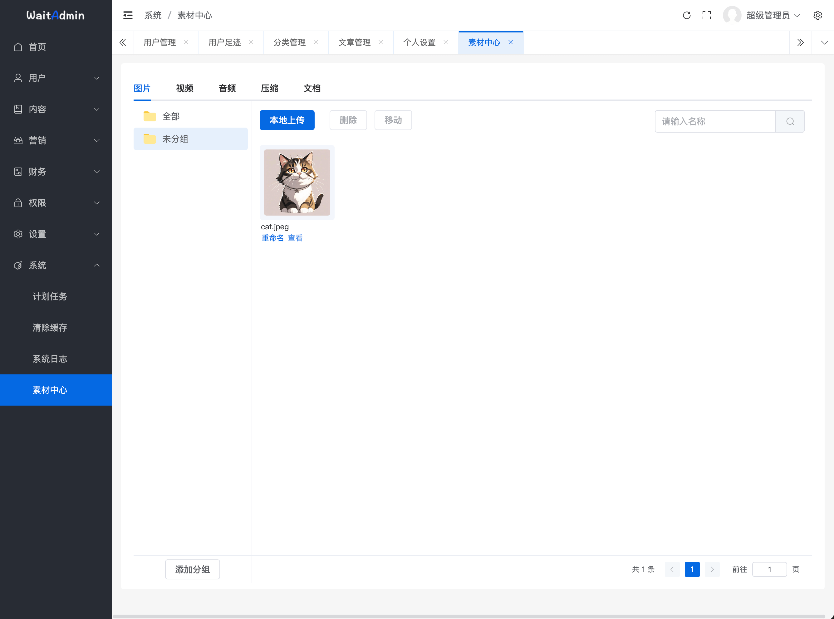This screenshot has width=834, height=619.
Task: Expand the 用户 sidebar menu
Action: (56, 78)
